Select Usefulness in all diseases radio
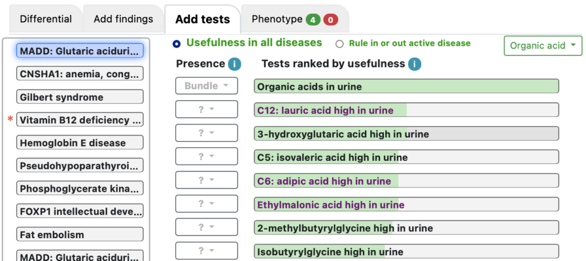The image size is (586, 261). (x=176, y=43)
